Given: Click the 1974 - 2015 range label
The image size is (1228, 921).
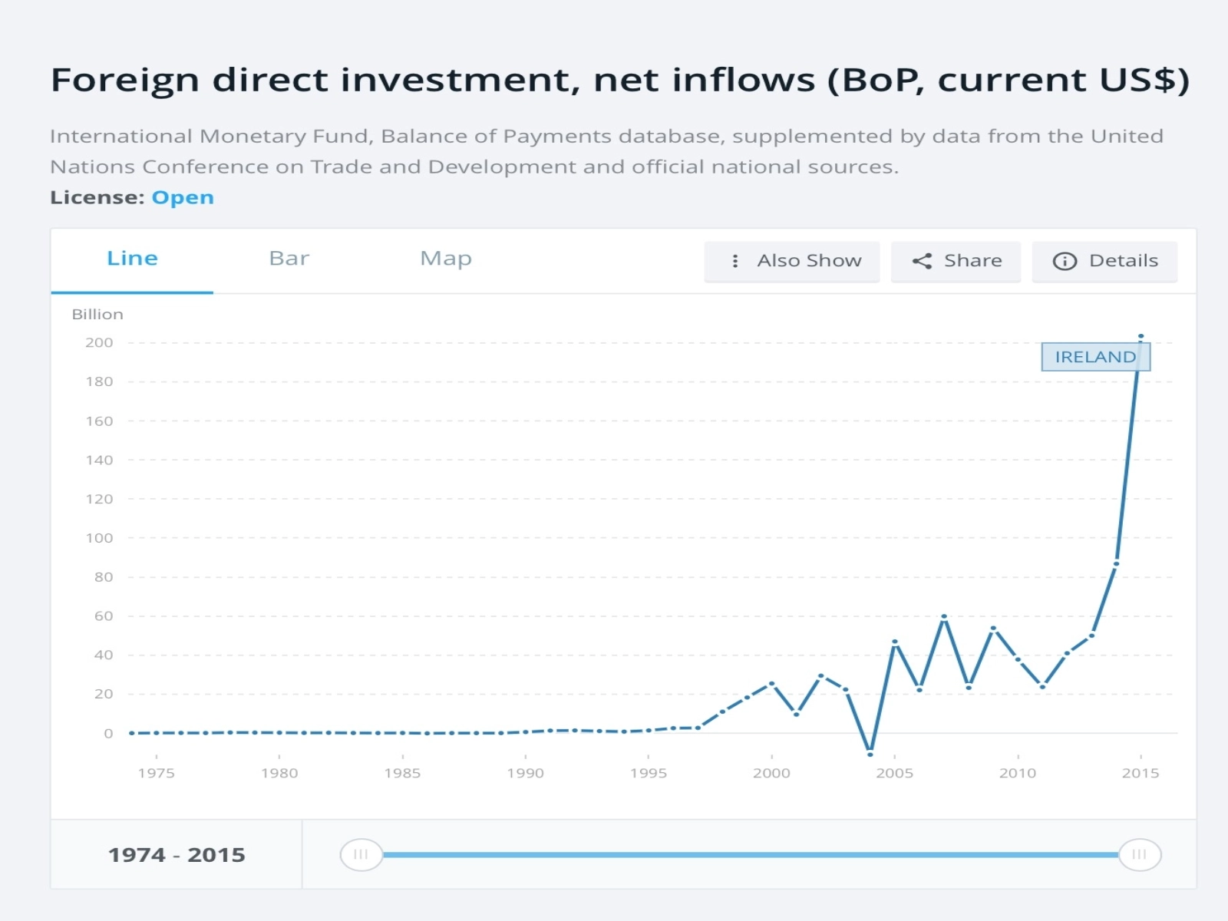Looking at the screenshot, I should [177, 854].
